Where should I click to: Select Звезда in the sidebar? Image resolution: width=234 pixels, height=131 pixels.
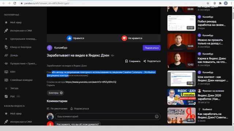coord(14,88)
